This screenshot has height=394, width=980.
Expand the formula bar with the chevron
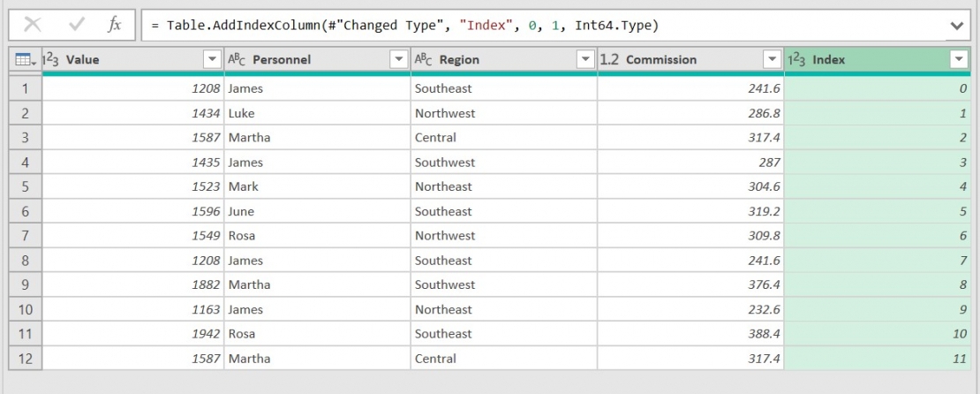click(x=958, y=26)
